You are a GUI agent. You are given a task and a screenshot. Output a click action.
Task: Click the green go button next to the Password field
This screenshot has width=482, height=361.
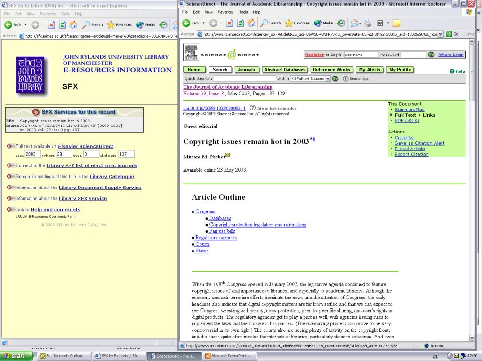tap(431, 55)
